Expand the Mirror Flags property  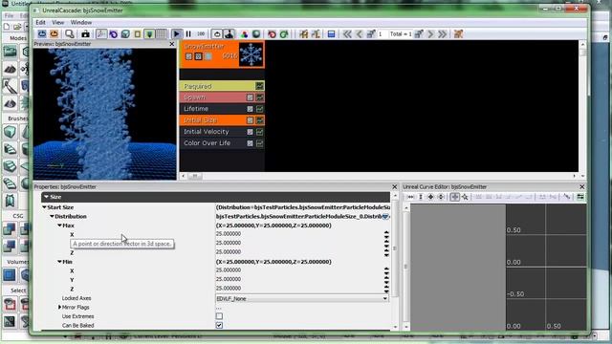pyautogui.click(x=59, y=308)
